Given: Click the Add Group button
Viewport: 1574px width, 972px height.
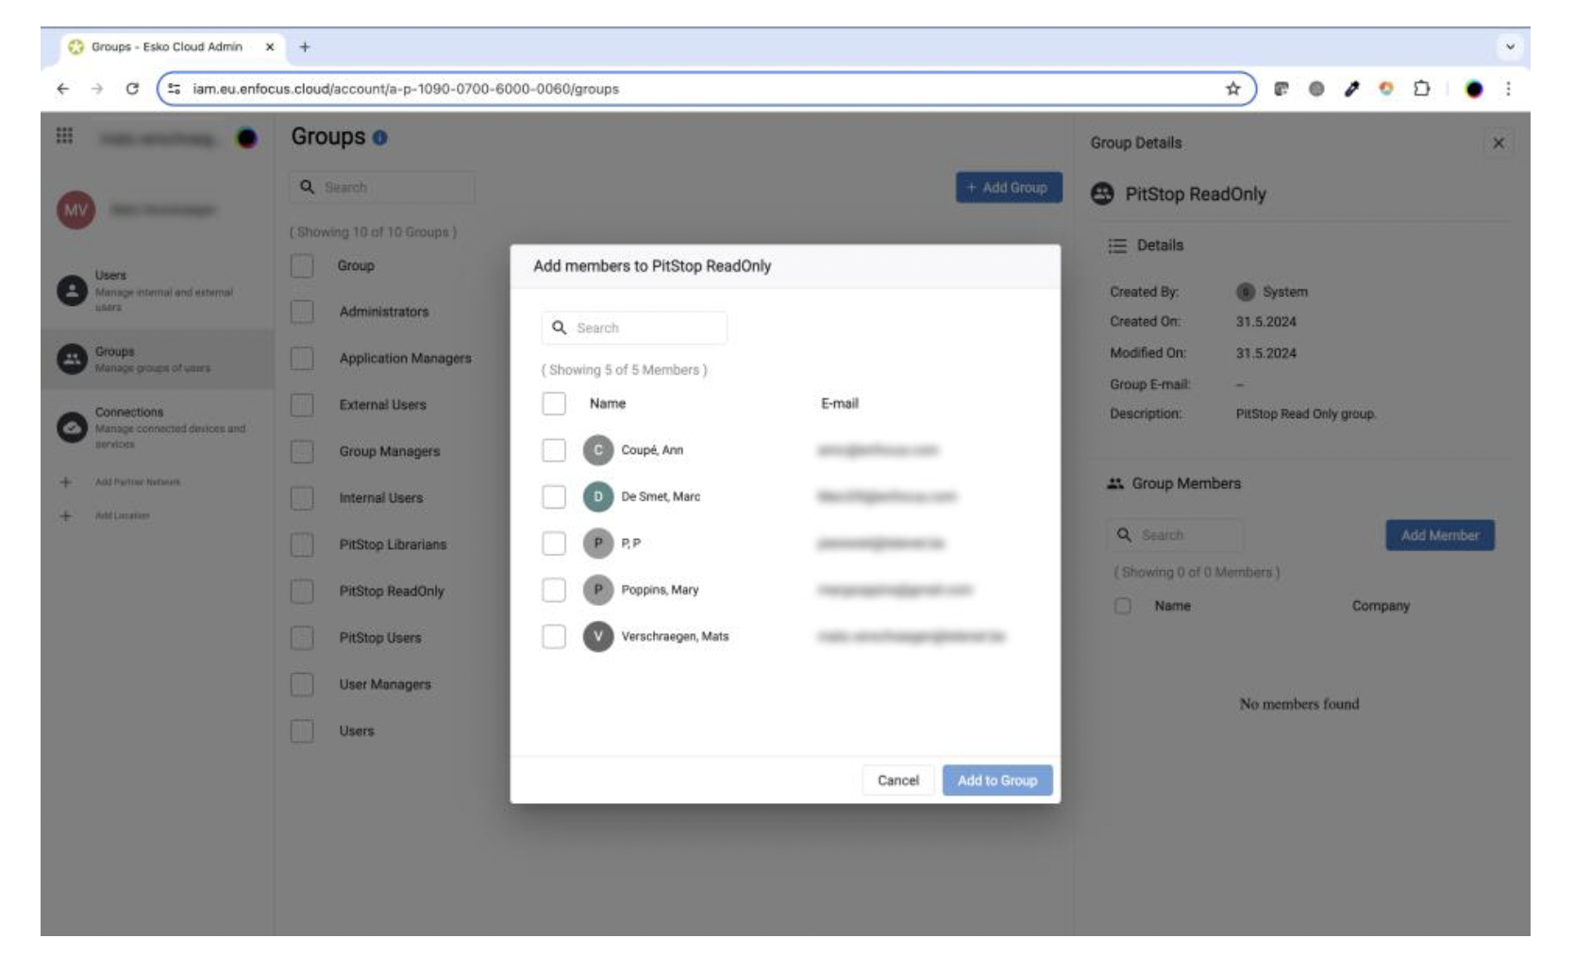Looking at the screenshot, I should tap(1009, 188).
